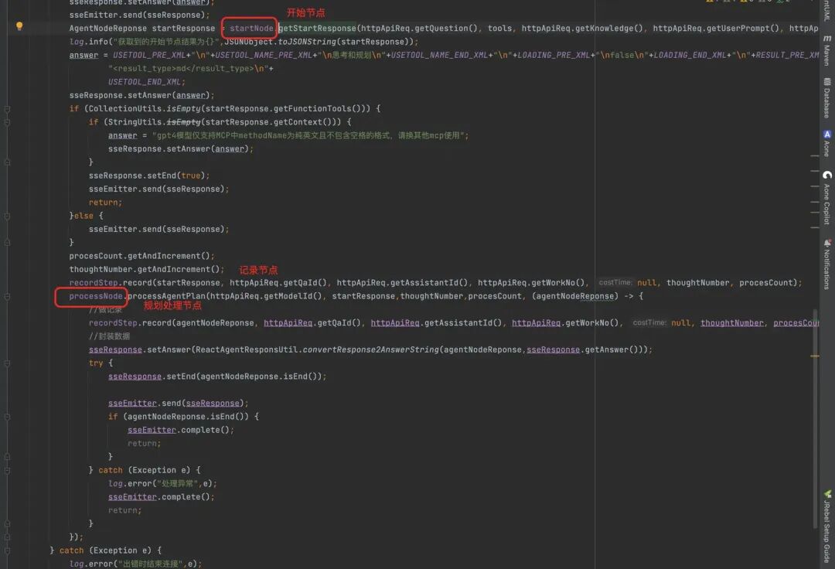Click StringUtils class name
The width and height of the screenshot is (835, 569).
coord(135,122)
